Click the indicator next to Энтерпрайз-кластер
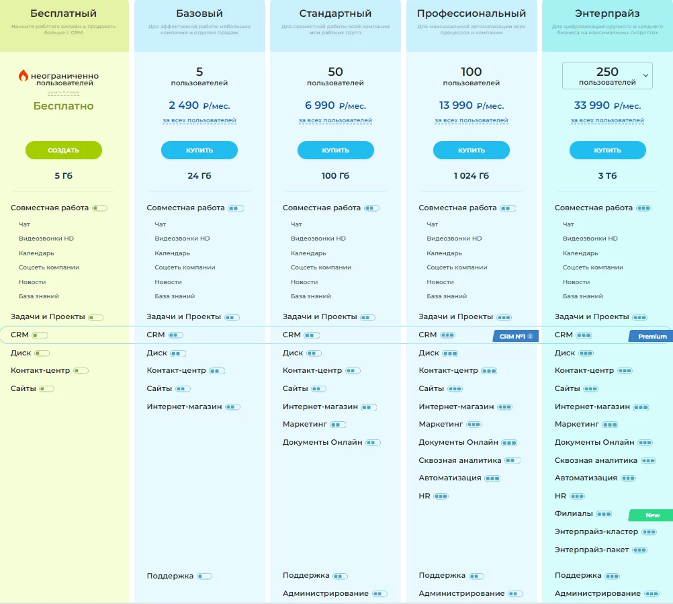 point(649,532)
